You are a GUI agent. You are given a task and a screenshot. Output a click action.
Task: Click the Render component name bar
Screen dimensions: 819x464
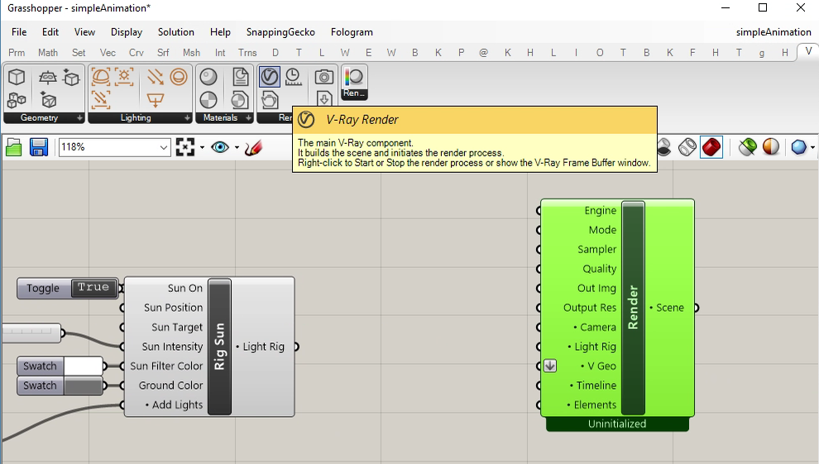point(633,308)
